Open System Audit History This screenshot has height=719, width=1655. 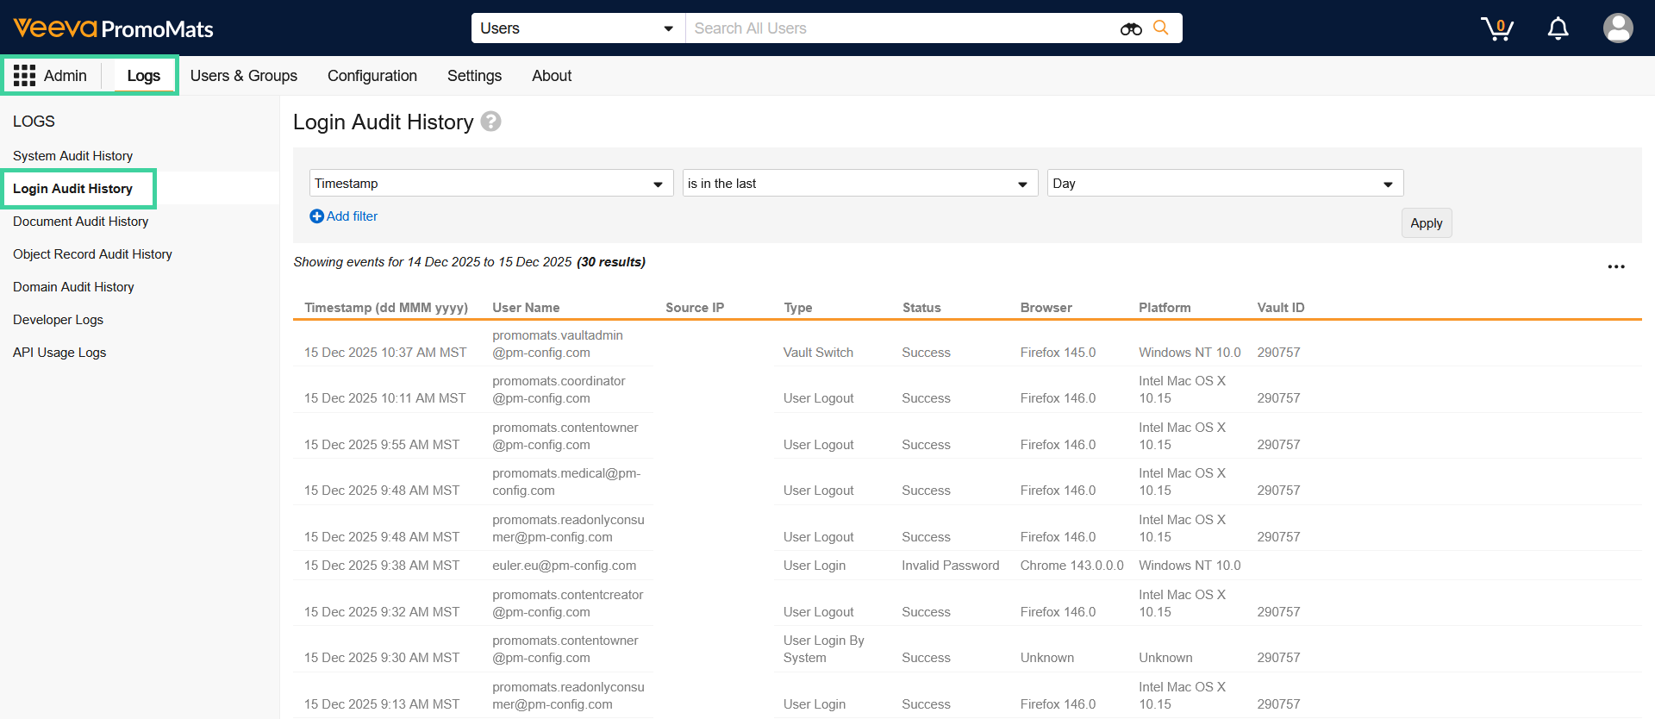point(72,156)
